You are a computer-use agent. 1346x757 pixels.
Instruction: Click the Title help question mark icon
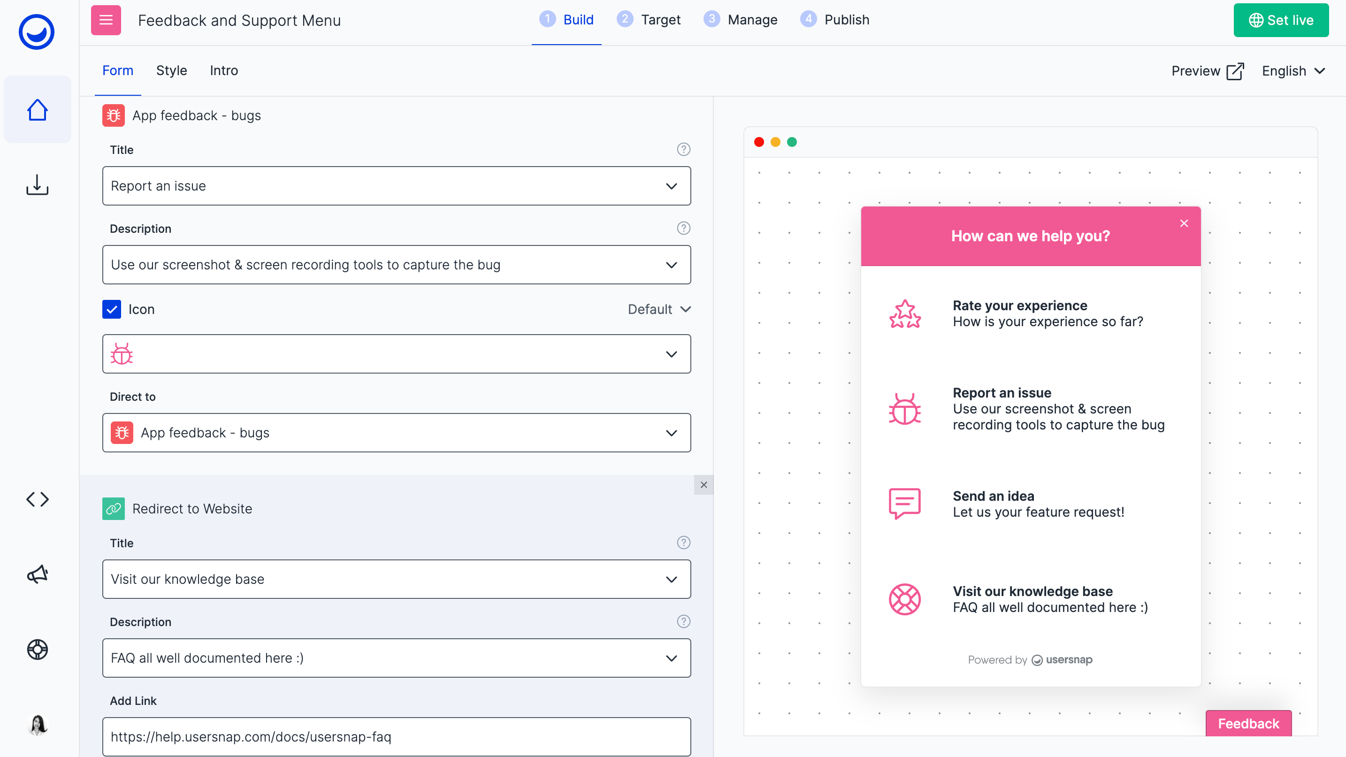tap(683, 149)
